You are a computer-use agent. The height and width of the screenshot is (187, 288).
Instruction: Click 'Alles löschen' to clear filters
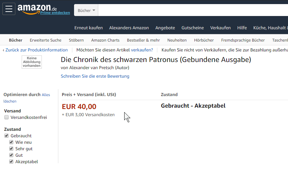[46, 95]
